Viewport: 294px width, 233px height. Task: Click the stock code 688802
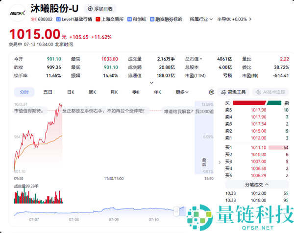click(x=45, y=19)
